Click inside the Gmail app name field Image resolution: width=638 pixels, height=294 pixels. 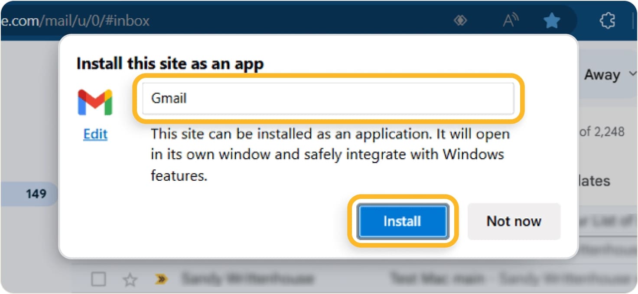[328, 99]
